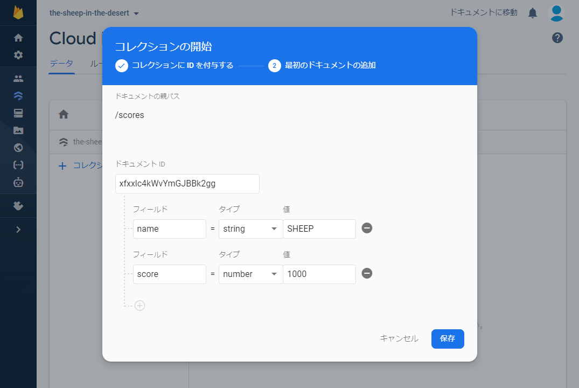Open Machine Learning robot icon in sidebar
579x388 pixels.
18,182
